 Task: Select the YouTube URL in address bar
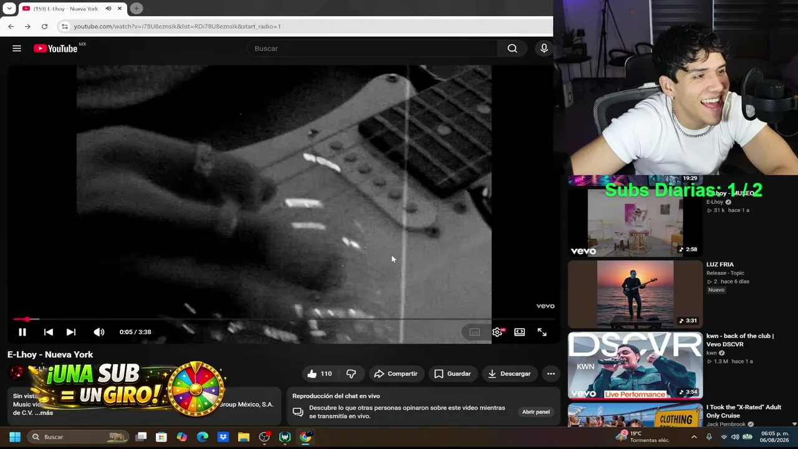tap(177, 26)
